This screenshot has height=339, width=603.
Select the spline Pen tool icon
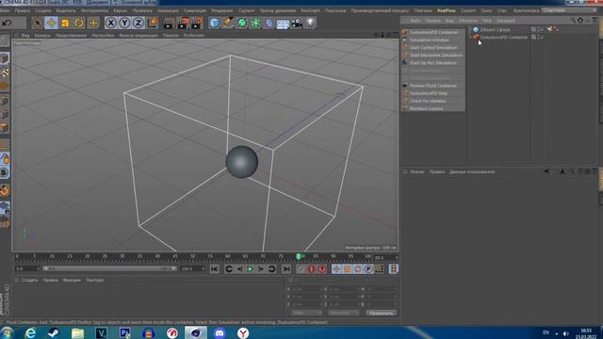(x=228, y=23)
